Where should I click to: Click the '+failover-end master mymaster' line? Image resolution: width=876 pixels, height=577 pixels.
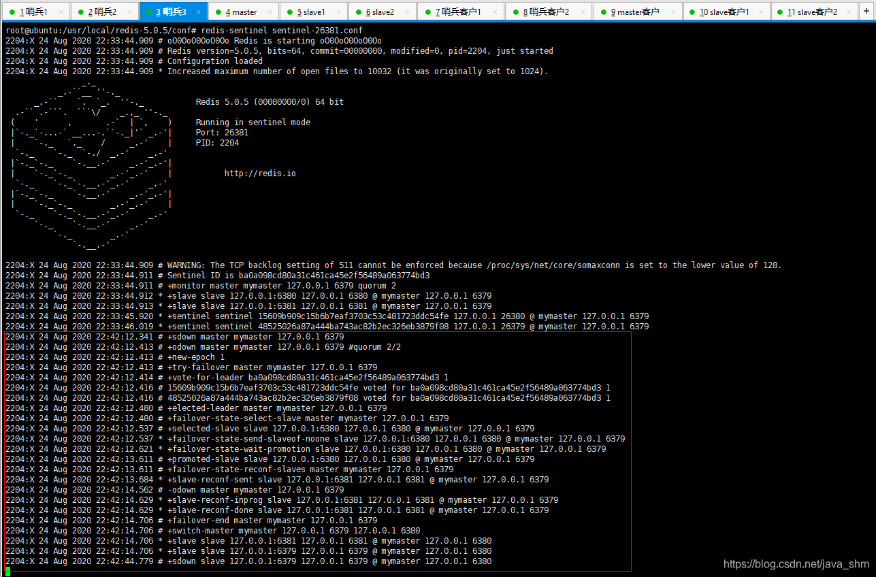point(191,521)
